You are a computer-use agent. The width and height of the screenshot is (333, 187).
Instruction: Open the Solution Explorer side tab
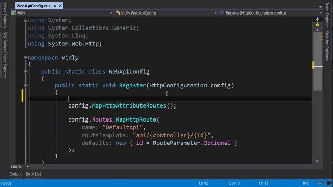click(327, 46)
